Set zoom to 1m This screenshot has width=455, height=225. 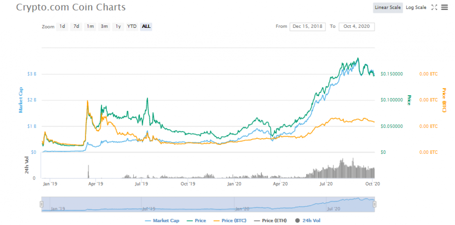[90, 27]
